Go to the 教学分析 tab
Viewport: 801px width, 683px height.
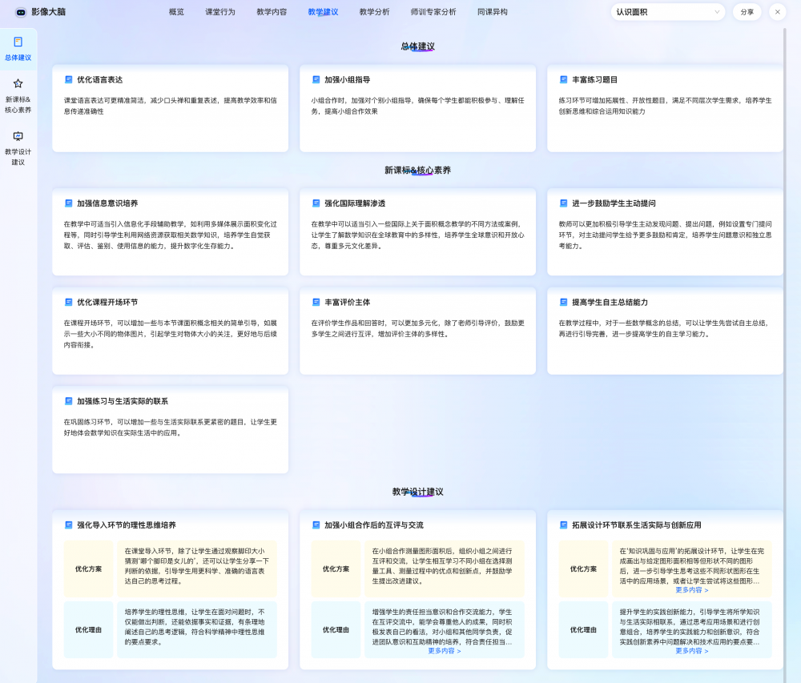pyautogui.click(x=374, y=12)
